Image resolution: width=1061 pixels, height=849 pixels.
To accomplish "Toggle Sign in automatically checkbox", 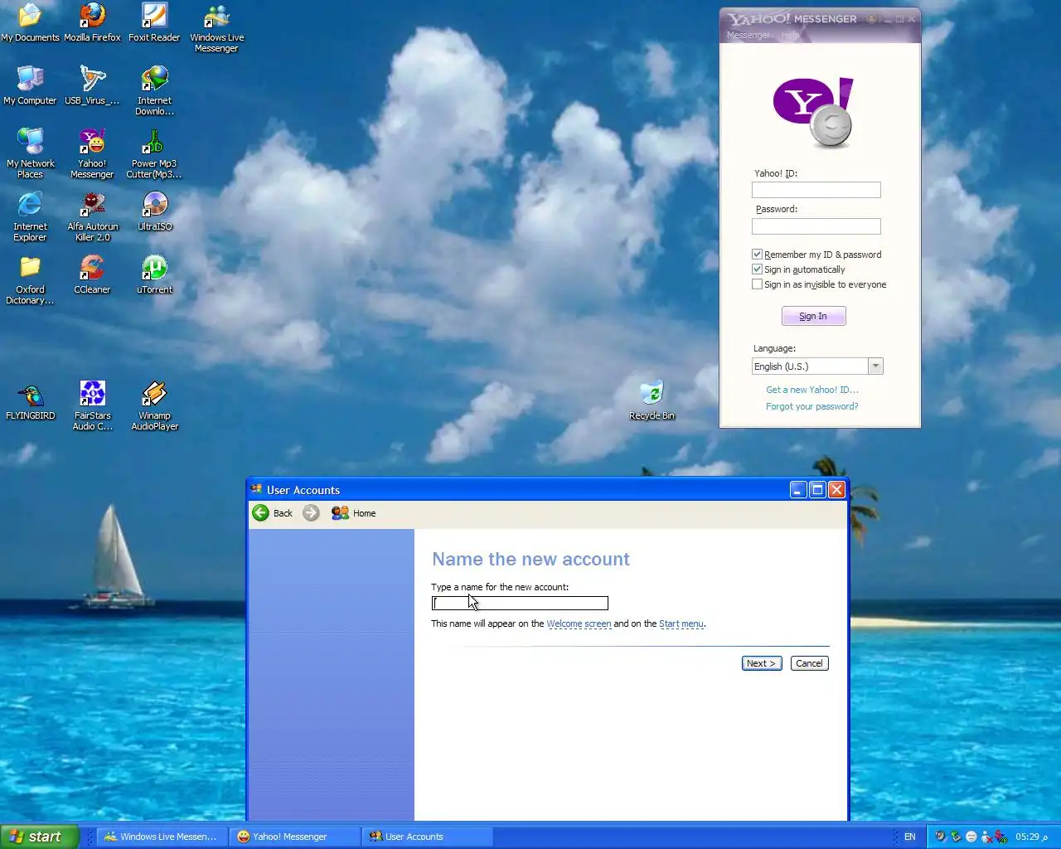I will click(757, 269).
